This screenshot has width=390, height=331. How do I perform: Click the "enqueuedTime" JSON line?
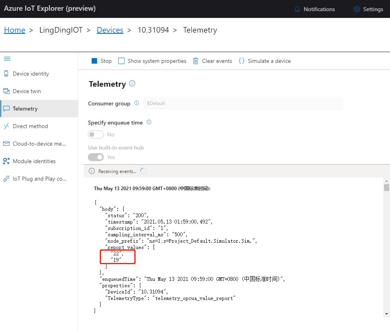pos(192,279)
